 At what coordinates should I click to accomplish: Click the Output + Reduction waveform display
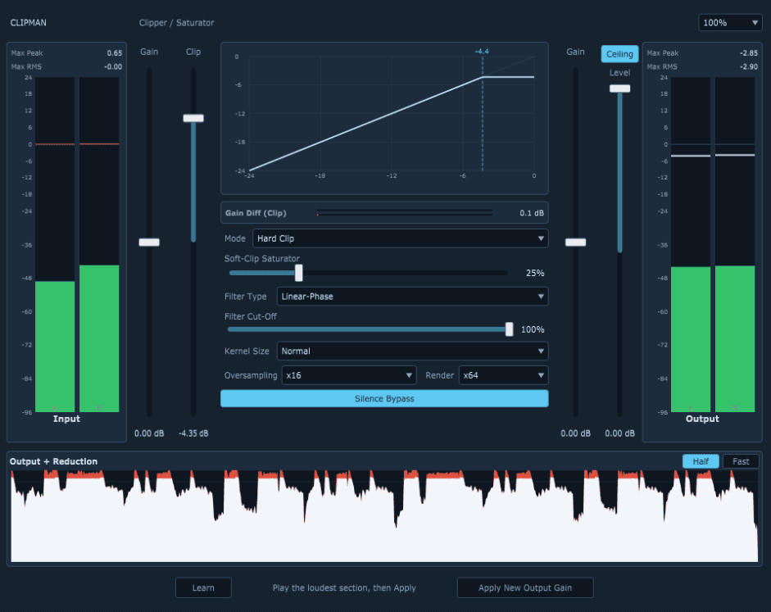pos(384,515)
